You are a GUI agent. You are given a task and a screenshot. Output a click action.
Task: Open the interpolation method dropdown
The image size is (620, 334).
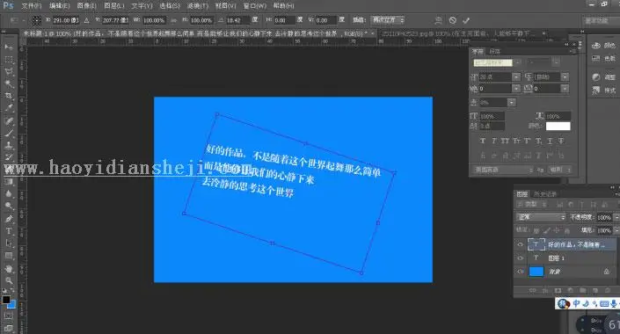tap(388, 19)
